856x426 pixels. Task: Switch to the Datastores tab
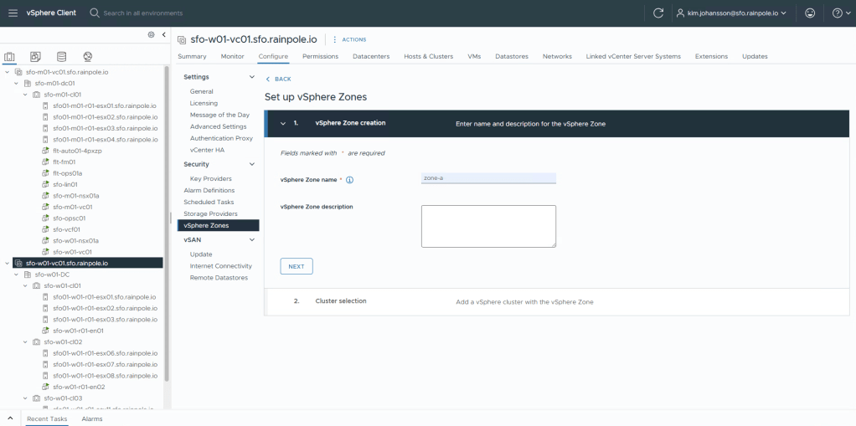point(510,56)
